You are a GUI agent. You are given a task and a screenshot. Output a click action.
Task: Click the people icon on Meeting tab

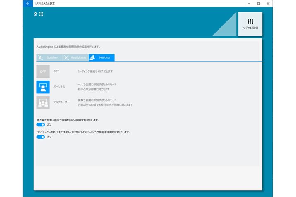[92, 57]
